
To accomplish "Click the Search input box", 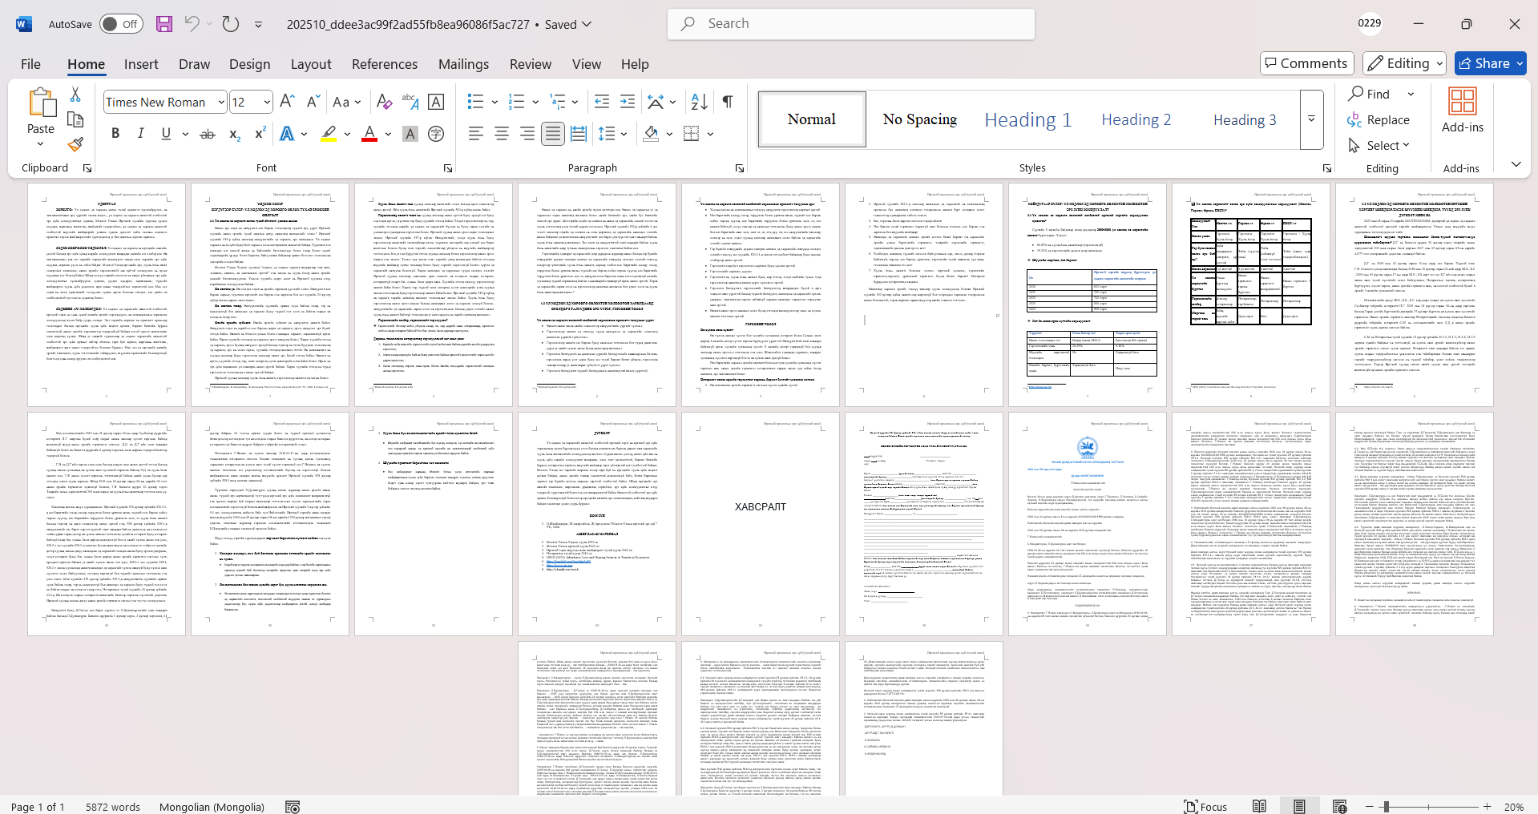I will click(x=851, y=24).
